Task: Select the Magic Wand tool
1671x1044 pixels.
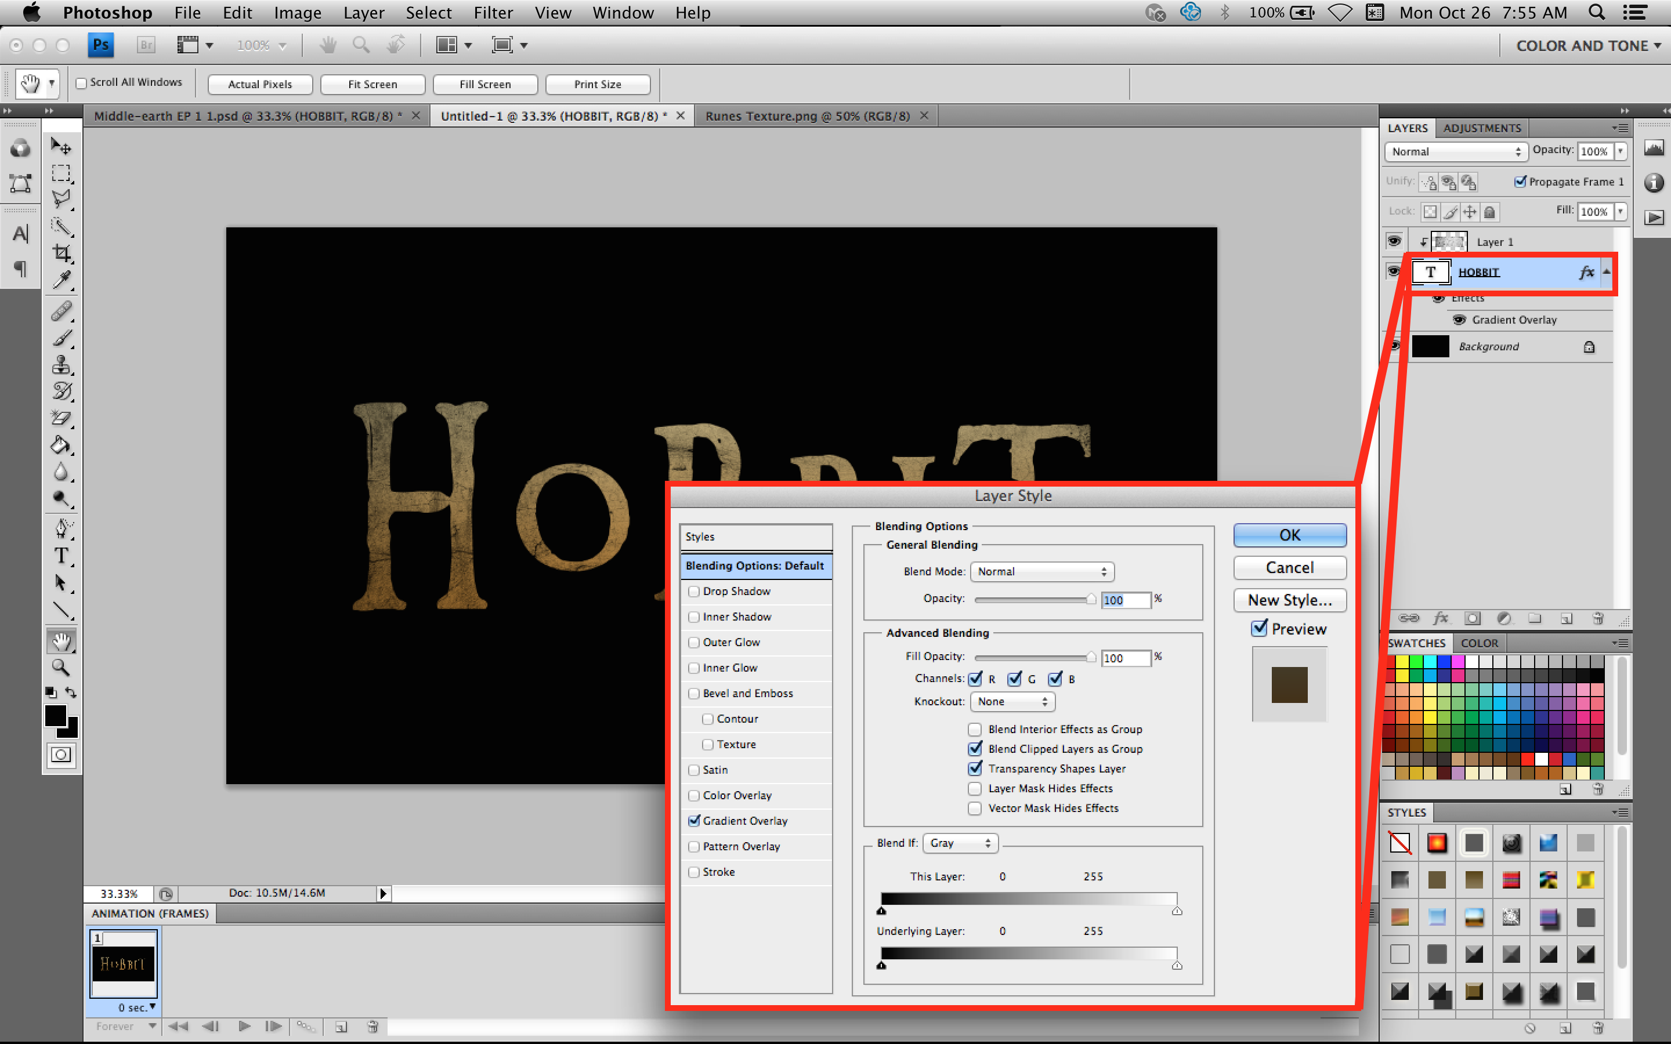Action: pos(61,226)
